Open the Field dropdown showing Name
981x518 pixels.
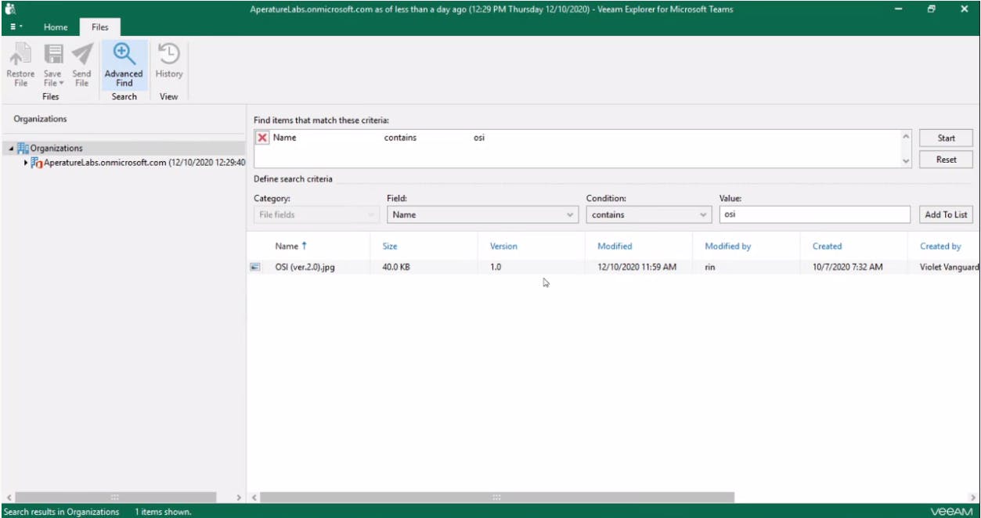483,214
